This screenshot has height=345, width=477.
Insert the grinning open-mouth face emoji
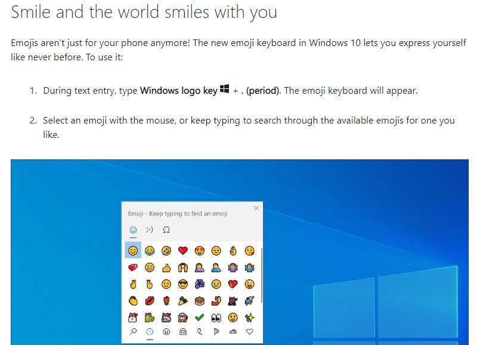click(233, 318)
